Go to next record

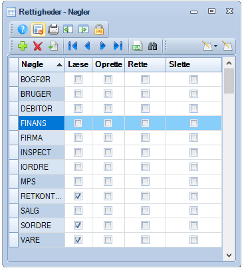102,46
